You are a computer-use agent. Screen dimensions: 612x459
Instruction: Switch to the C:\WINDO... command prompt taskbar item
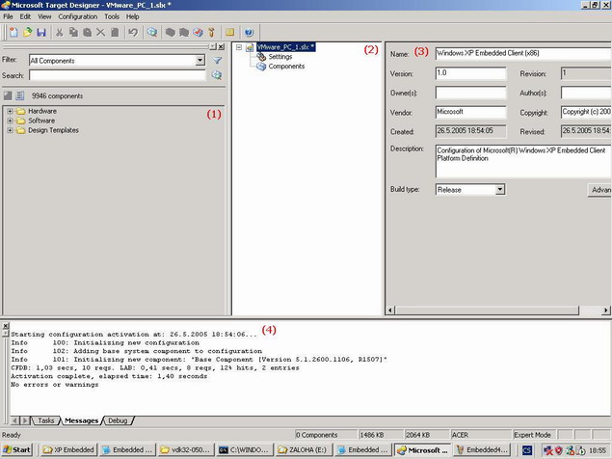pyautogui.click(x=244, y=450)
